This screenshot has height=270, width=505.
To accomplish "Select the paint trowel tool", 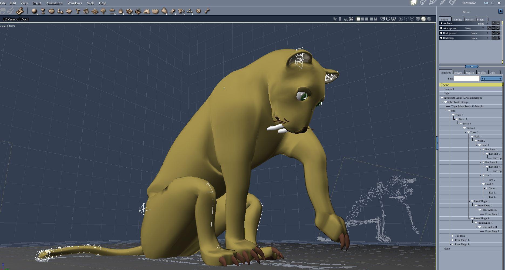I will [x=20, y=11].
